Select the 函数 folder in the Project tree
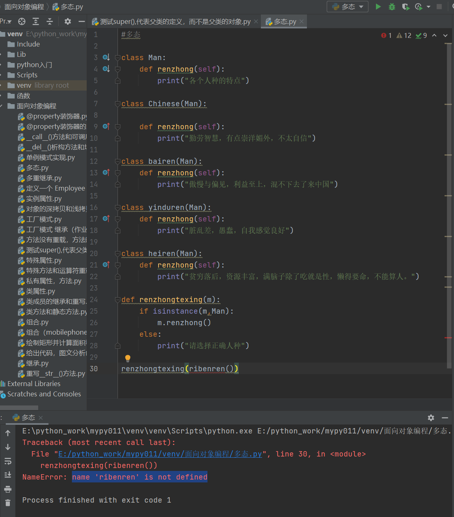 tap(44, 95)
